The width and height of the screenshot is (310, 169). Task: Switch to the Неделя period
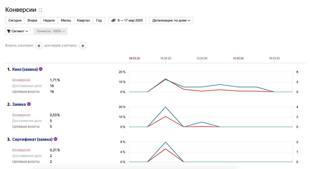click(49, 20)
